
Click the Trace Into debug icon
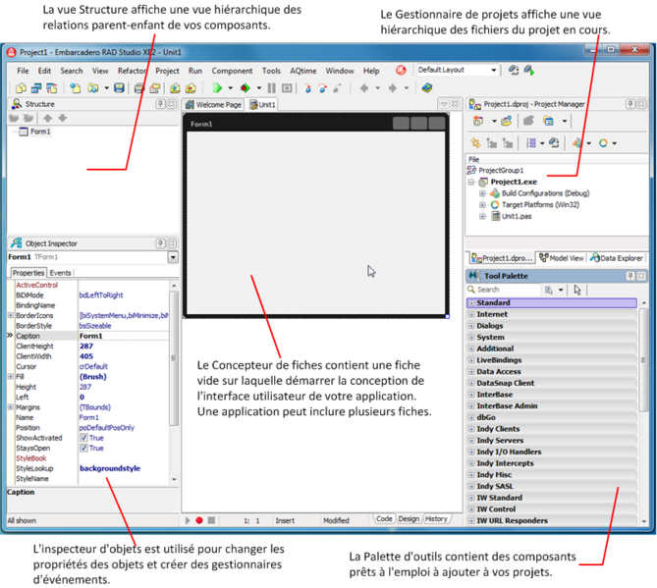[308, 88]
